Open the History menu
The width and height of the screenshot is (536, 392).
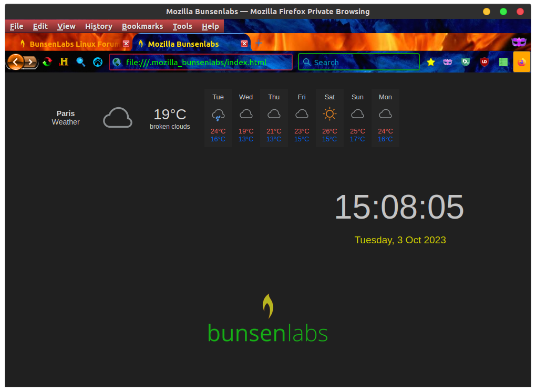click(99, 26)
